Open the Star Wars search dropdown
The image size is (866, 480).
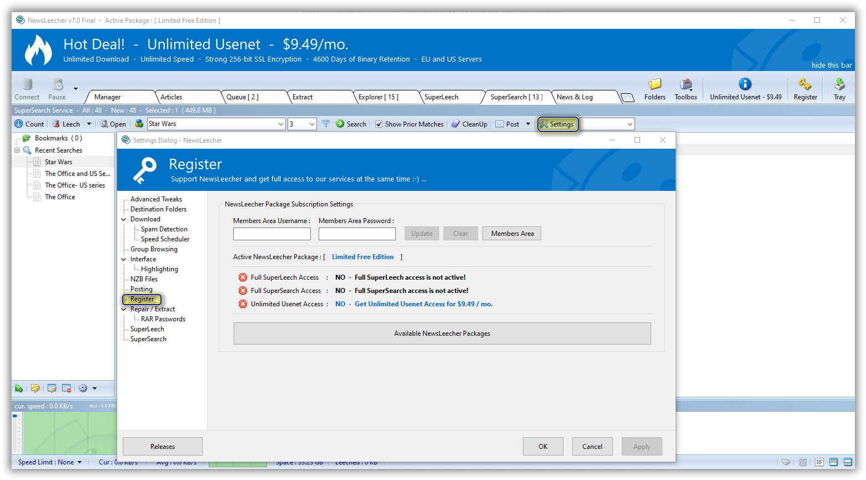pyautogui.click(x=281, y=124)
